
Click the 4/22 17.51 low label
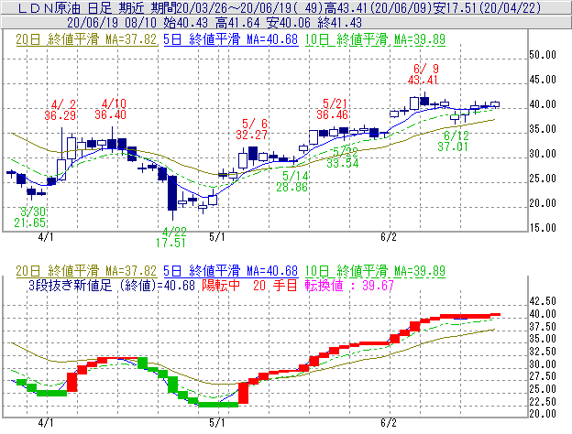tap(170, 237)
